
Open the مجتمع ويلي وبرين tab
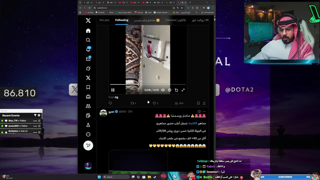click(x=147, y=20)
